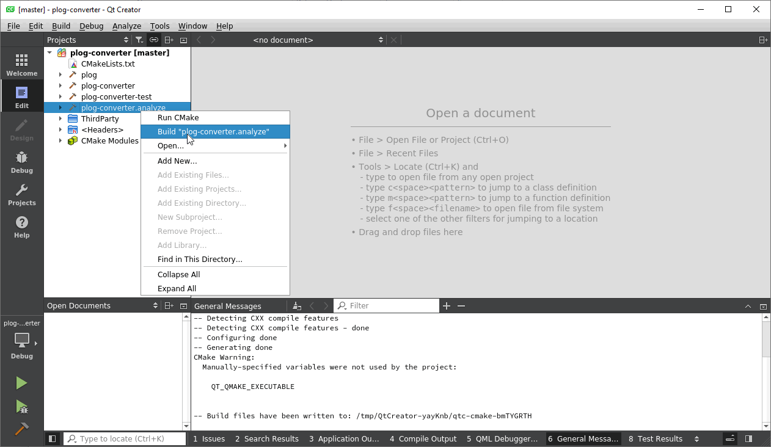Expand the Headers node
Viewport: 771px width, 447px height.
pyautogui.click(x=60, y=129)
